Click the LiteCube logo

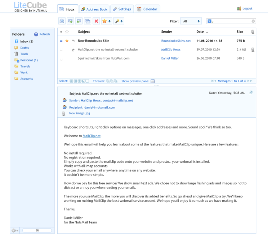pyautogui.click(x=30, y=7)
